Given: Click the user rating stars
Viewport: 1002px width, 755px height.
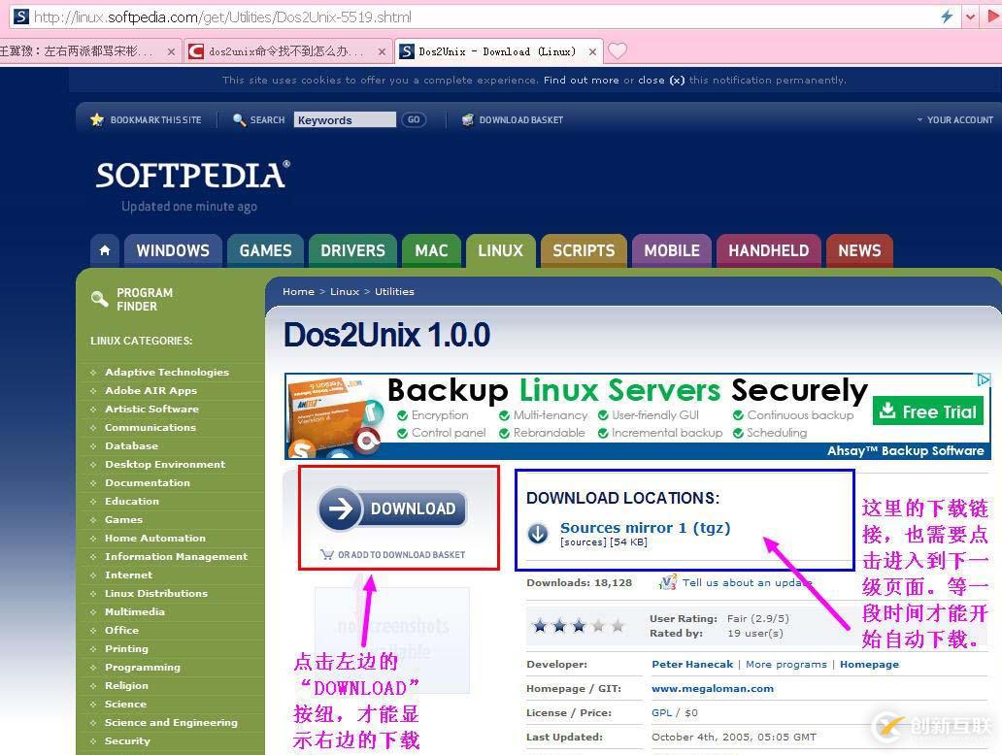Looking at the screenshot, I should [x=579, y=625].
